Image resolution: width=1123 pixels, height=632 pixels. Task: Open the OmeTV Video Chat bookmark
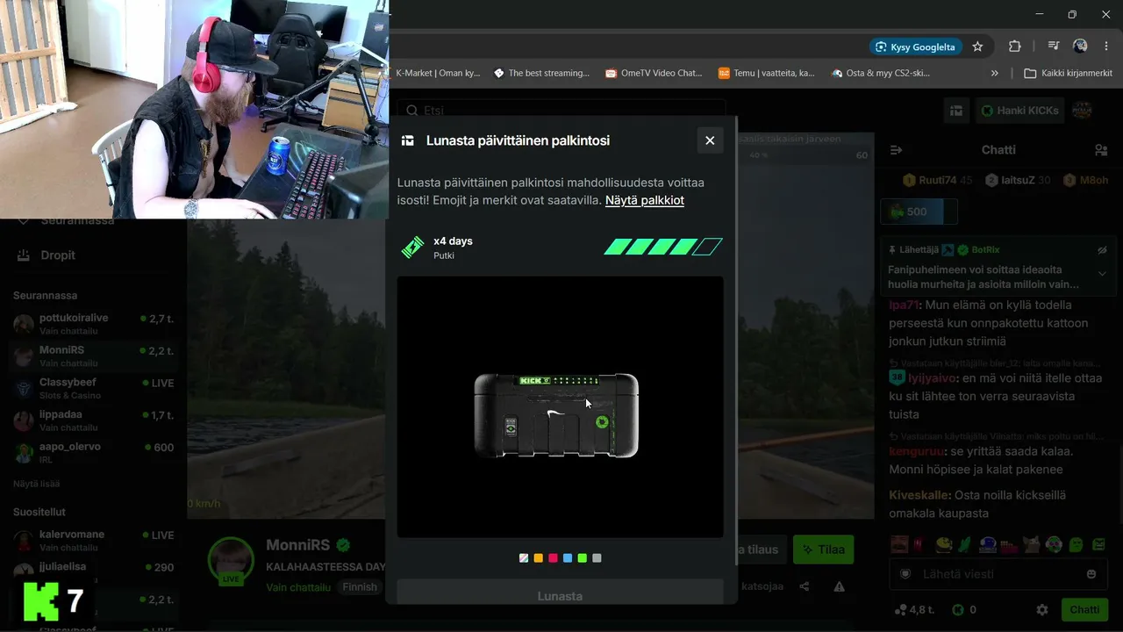654,73
